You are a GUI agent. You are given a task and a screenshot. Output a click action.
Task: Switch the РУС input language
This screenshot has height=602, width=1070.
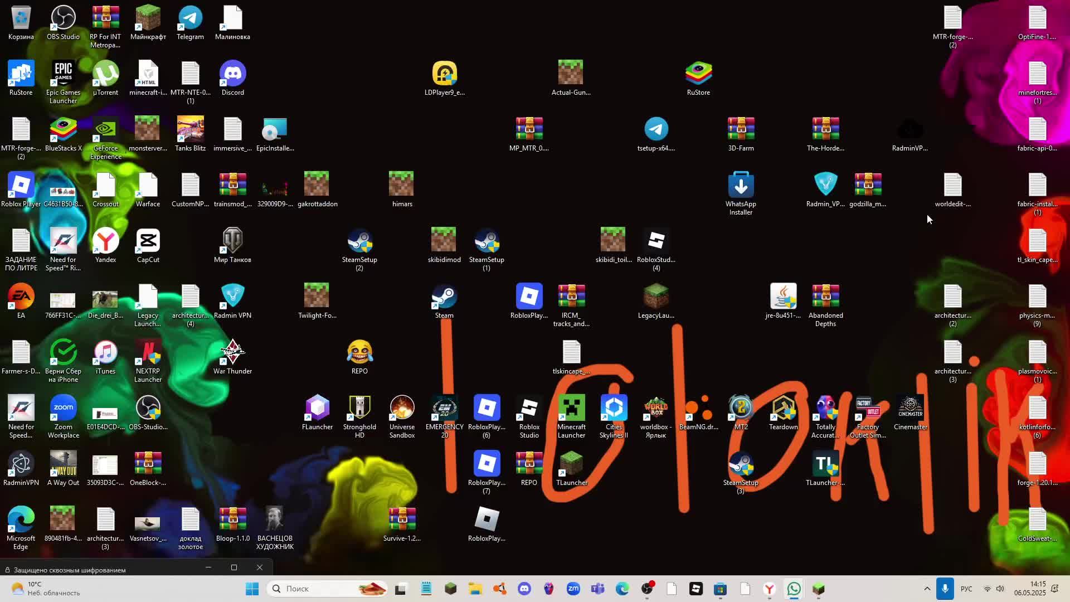tap(966, 589)
